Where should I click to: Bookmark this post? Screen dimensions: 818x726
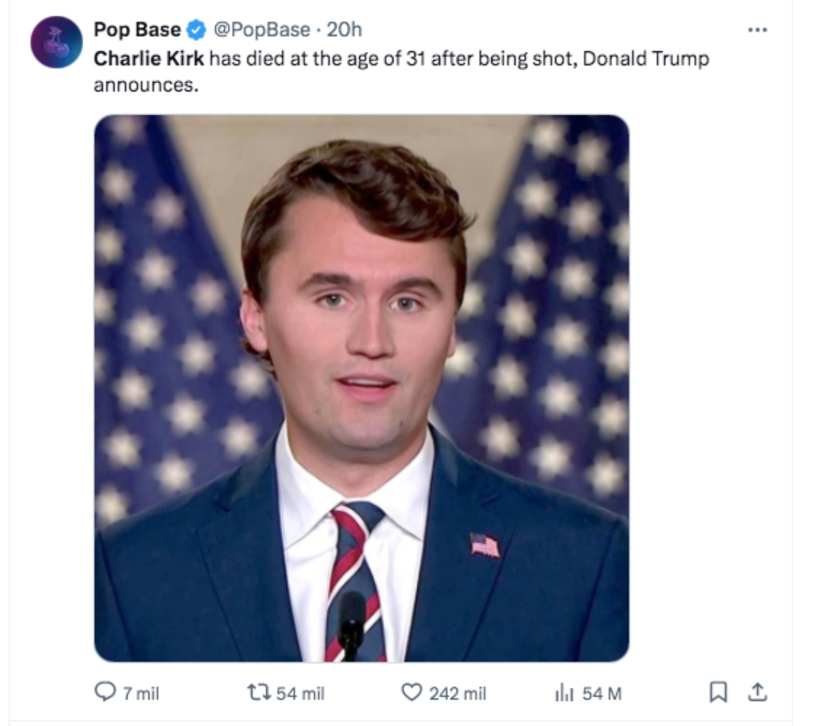(718, 693)
